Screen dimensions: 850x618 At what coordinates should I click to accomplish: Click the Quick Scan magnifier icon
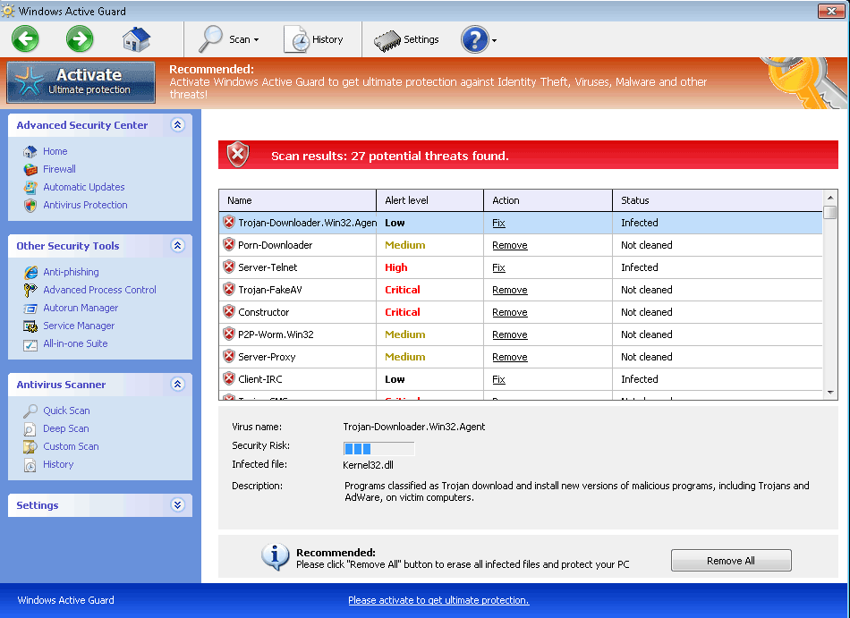click(x=30, y=411)
